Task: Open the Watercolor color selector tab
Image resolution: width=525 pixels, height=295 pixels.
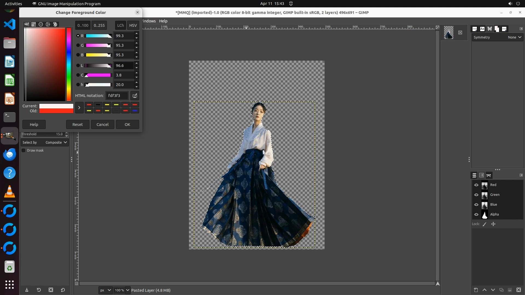Action: 41,24
